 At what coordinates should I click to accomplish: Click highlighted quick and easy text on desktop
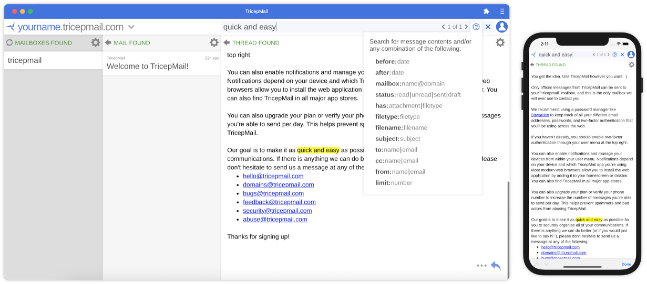pos(318,150)
